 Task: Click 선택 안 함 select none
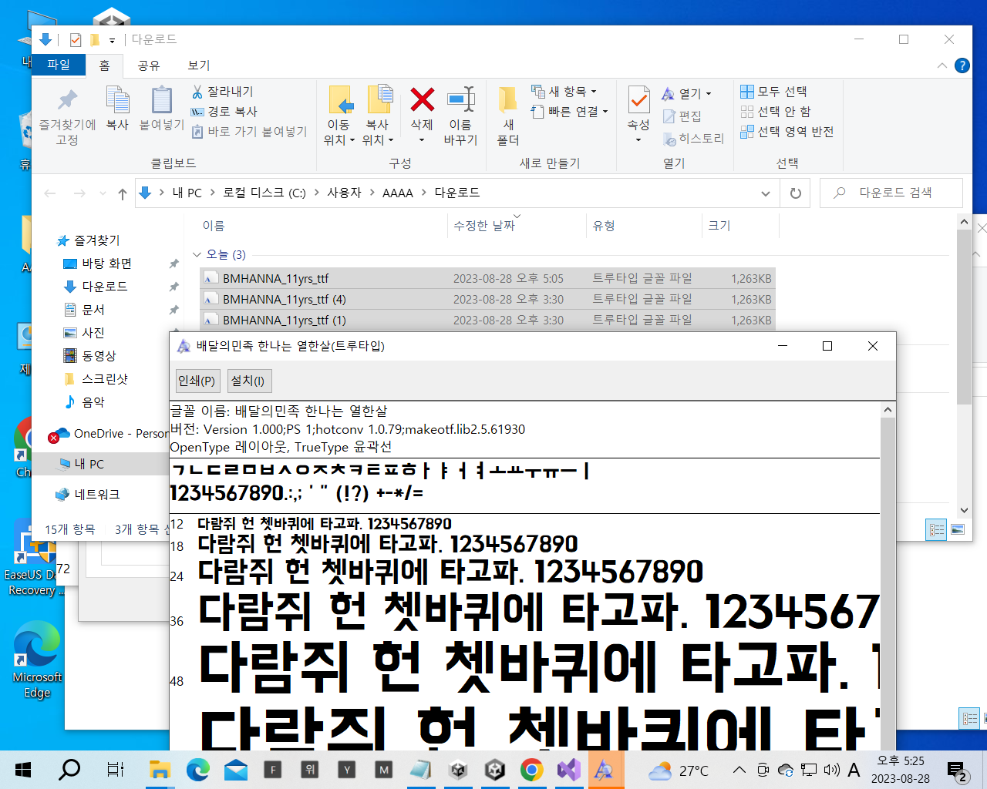[x=775, y=112]
